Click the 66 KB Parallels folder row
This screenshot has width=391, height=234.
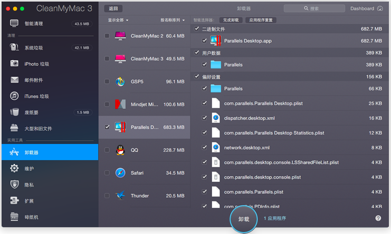pos(289,89)
